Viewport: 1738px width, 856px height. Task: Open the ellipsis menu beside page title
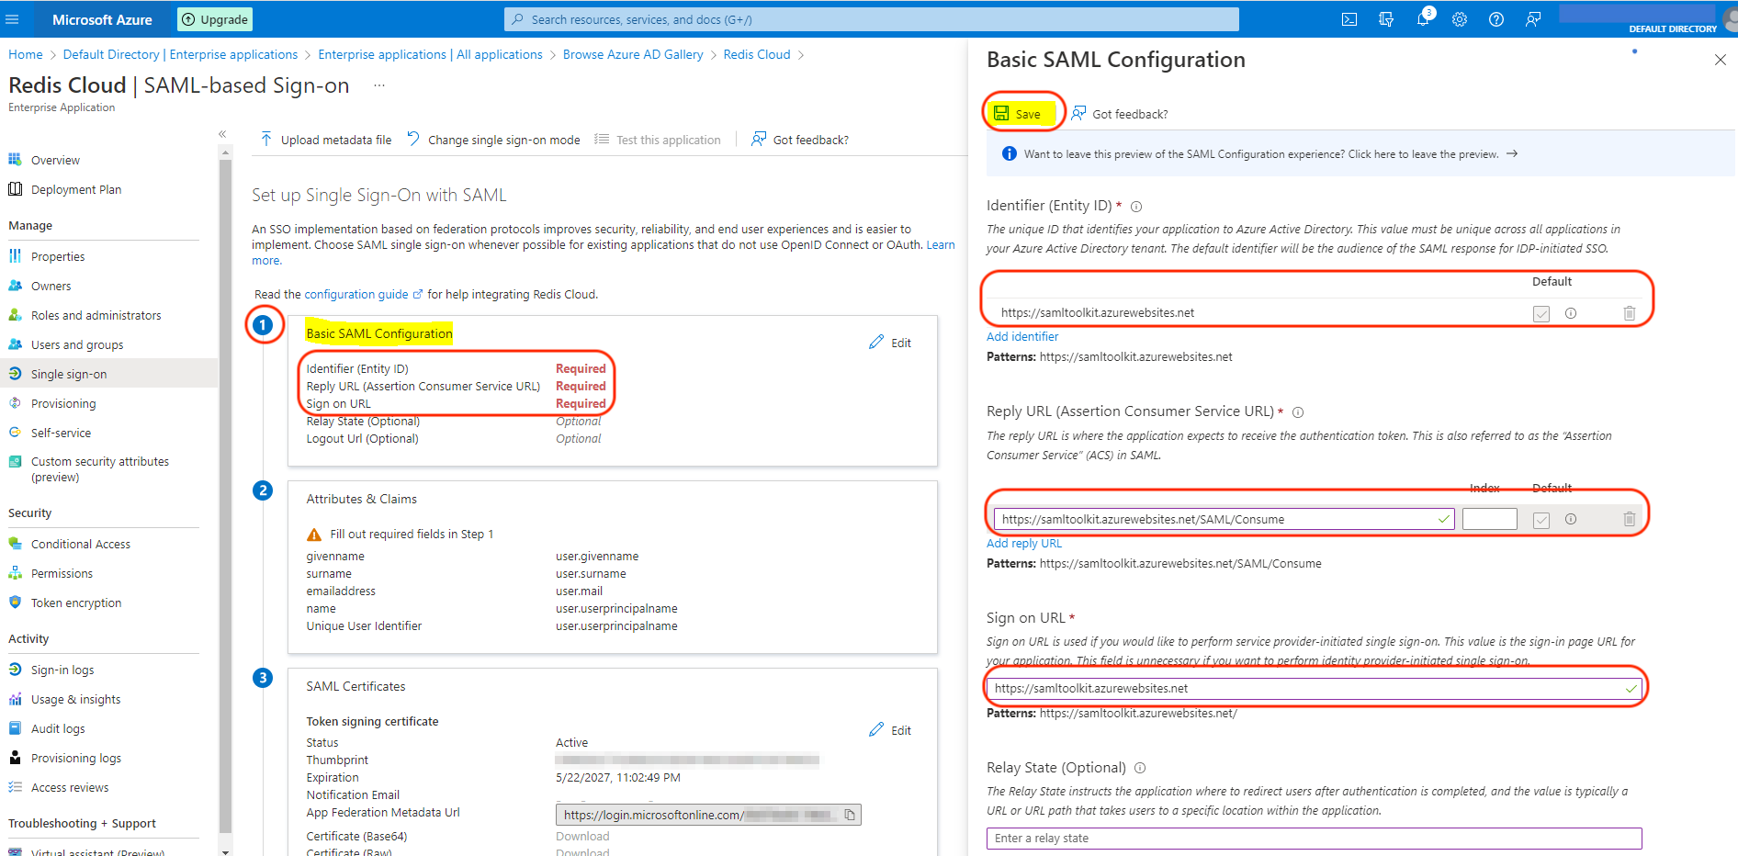click(x=378, y=85)
